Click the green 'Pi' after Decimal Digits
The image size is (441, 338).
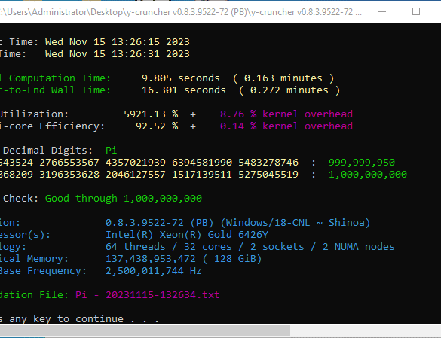pos(111,151)
